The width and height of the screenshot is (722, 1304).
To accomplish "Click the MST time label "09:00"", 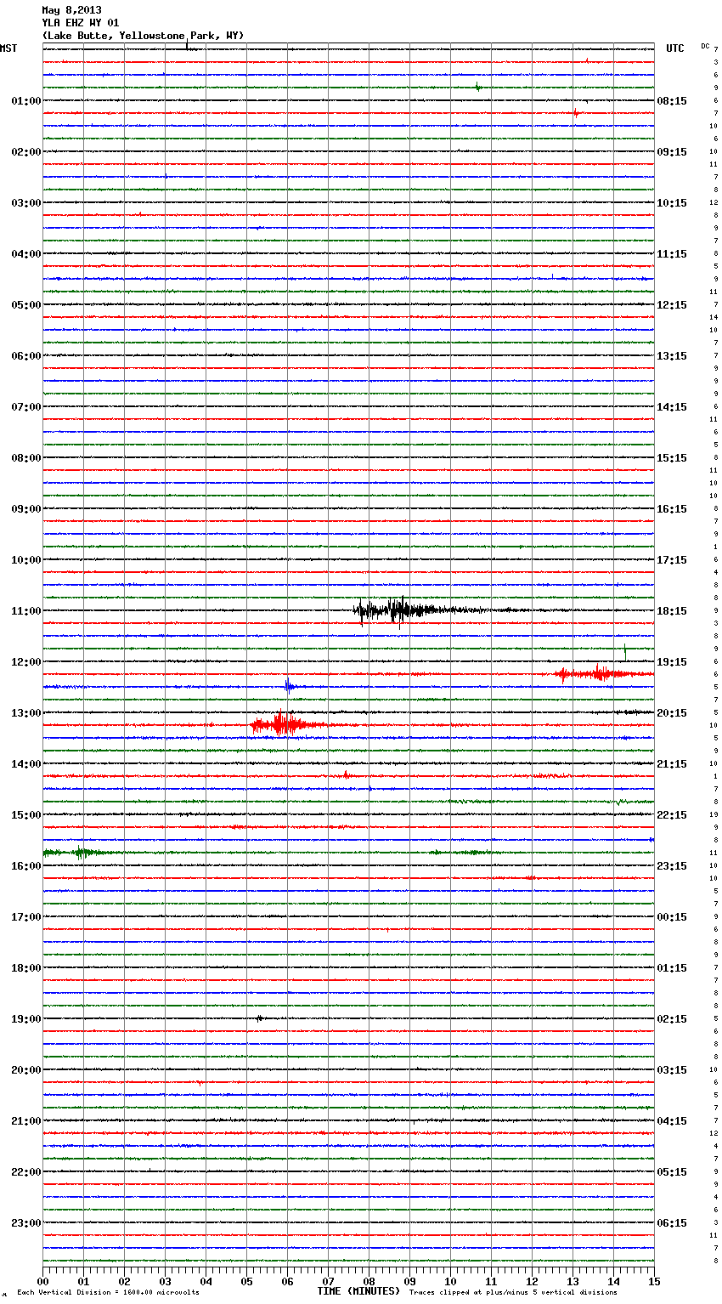I will point(26,509).
